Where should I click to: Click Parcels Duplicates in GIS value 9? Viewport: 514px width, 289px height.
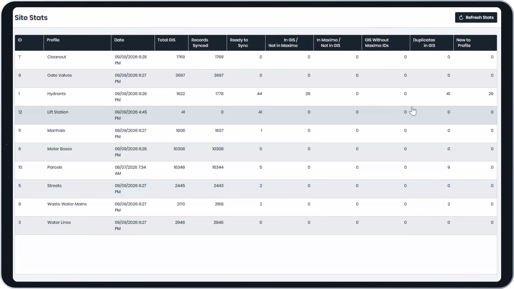[x=449, y=167]
